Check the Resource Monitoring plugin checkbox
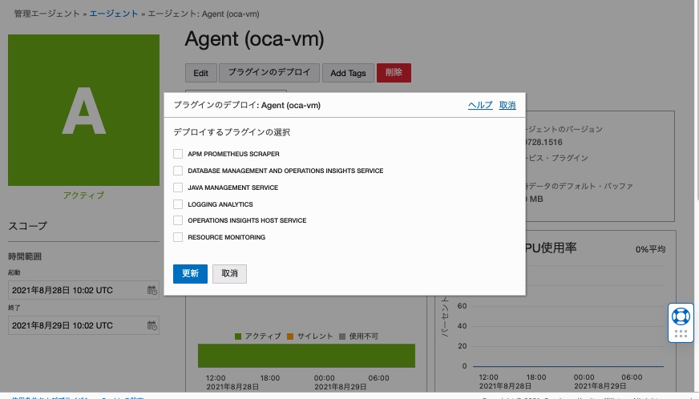This screenshot has height=399, width=699. tap(178, 237)
